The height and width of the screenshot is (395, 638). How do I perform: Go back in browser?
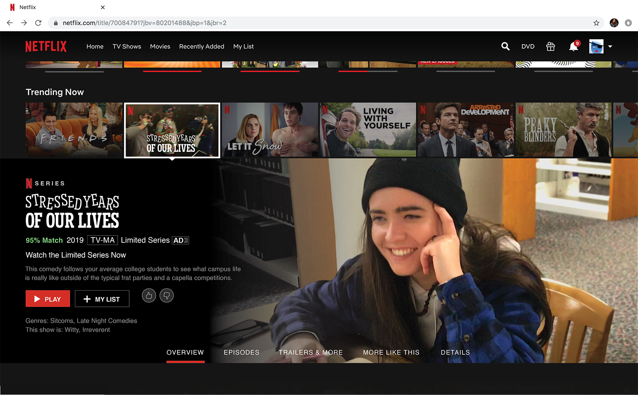[10, 23]
